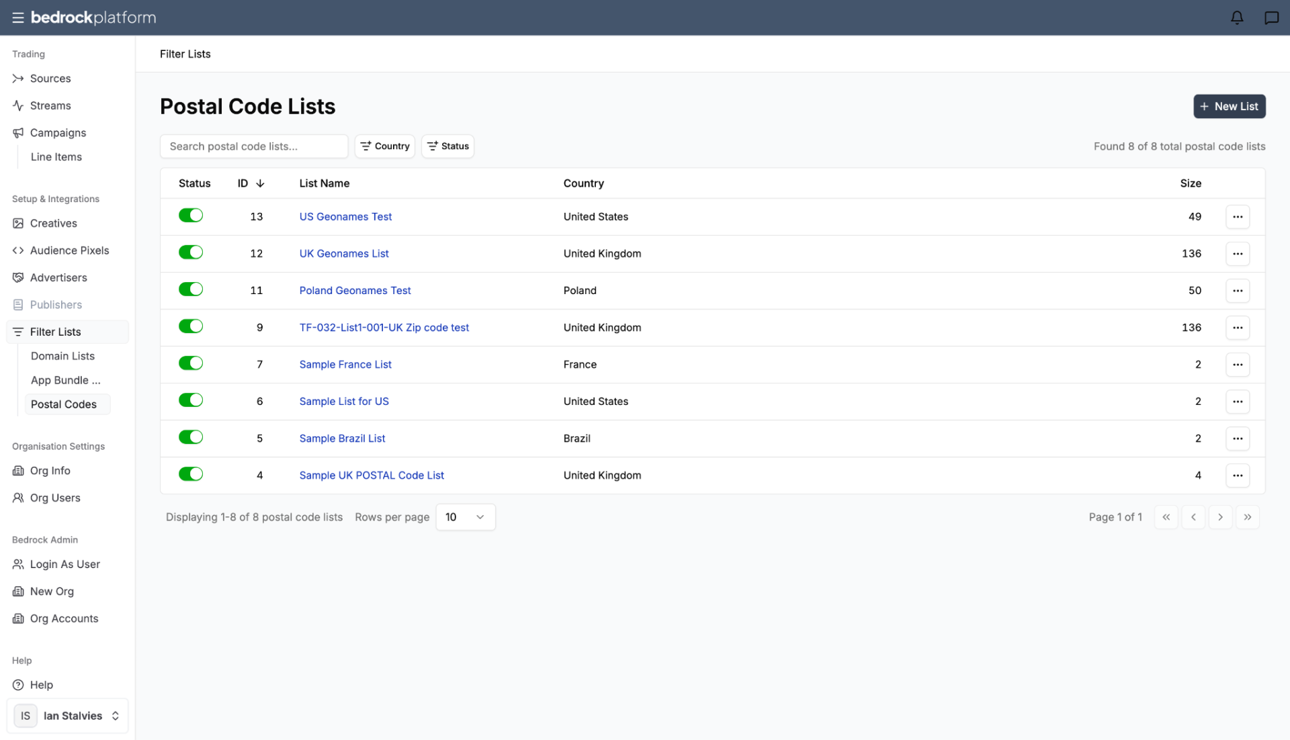Open actions menu for Sample France List
1290x740 pixels.
point(1238,365)
